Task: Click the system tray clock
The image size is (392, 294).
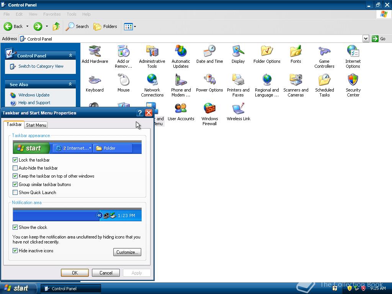Action: click(378, 288)
